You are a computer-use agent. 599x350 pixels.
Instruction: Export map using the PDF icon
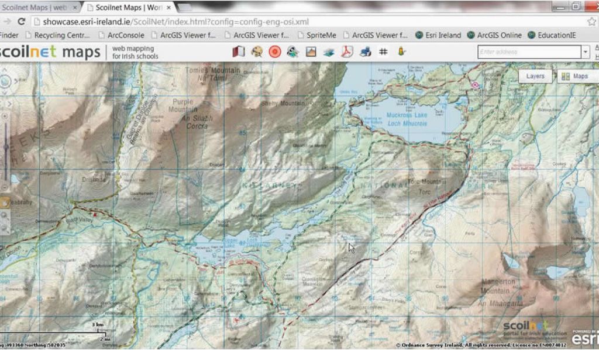[347, 51]
